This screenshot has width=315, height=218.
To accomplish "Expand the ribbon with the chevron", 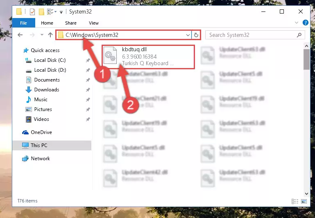I will click(x=297, y=23).
